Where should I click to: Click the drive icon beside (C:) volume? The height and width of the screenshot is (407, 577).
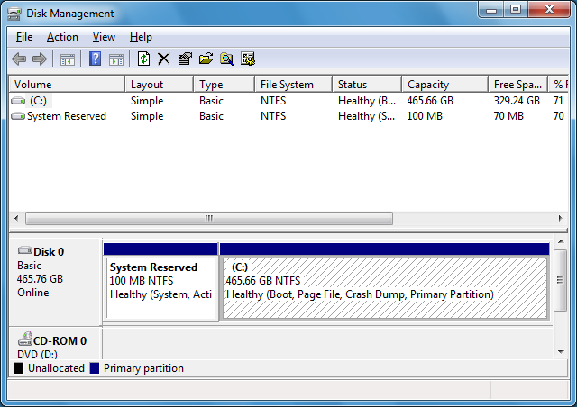18,101
